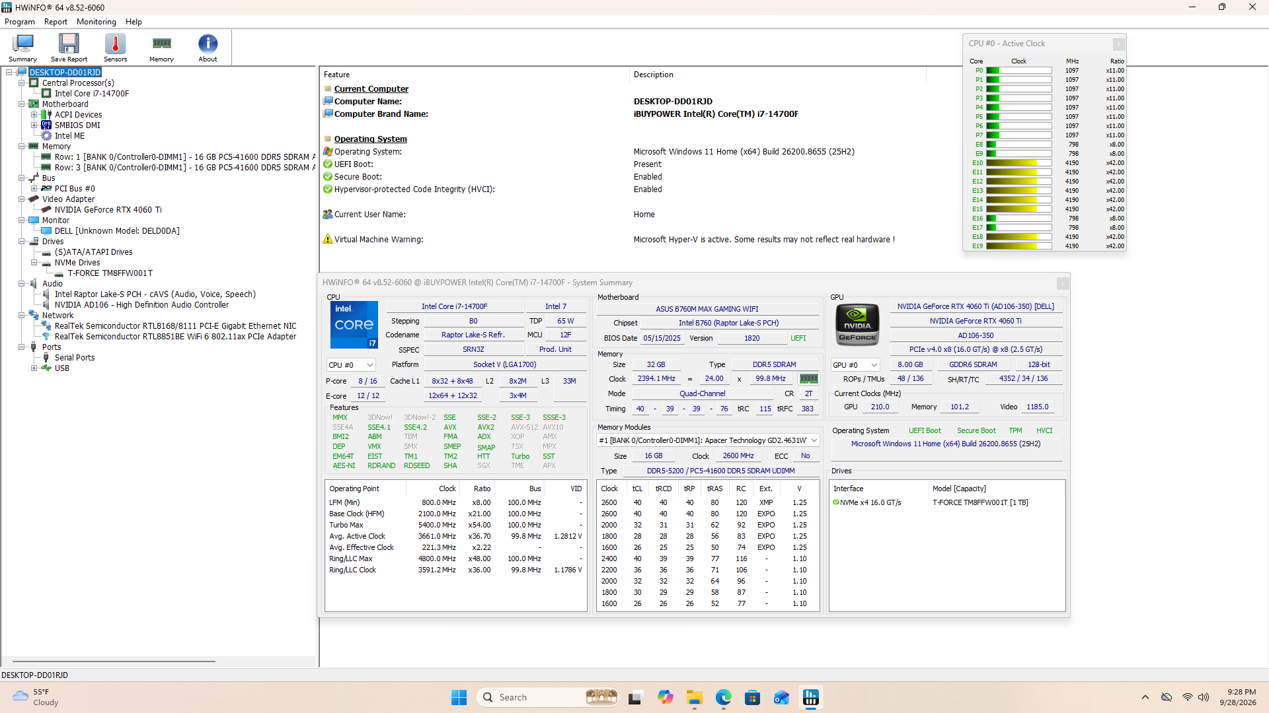Viewport: 1269px width, 713px height.
Task: Click the Description column header
Action: (778, 75)
